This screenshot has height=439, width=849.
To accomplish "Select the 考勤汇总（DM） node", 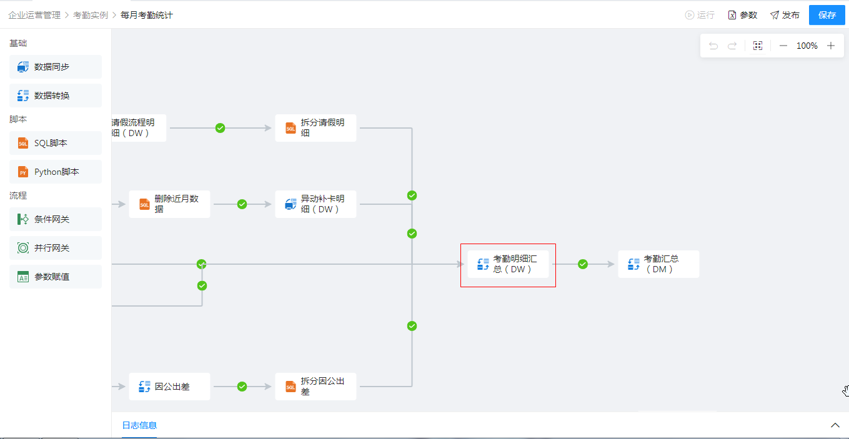I will [x=658, y=264].
